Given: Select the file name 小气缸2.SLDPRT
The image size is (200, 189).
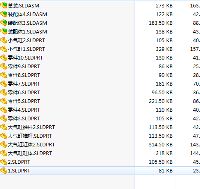Looking at the screenshot, I should [26, 41].
